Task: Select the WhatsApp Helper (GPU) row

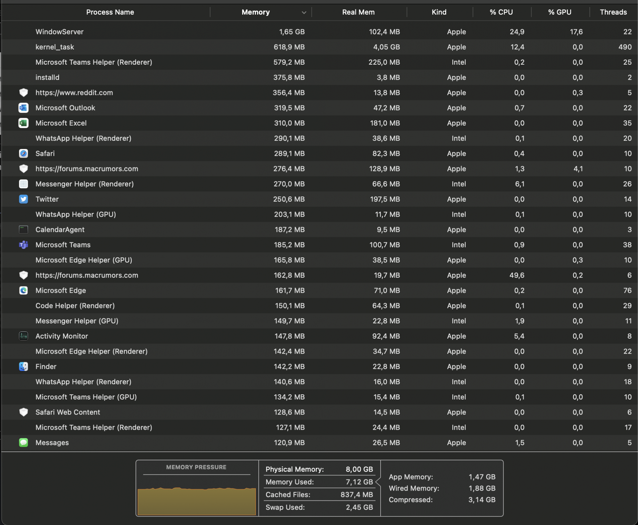Action: [x=320, y=214]
